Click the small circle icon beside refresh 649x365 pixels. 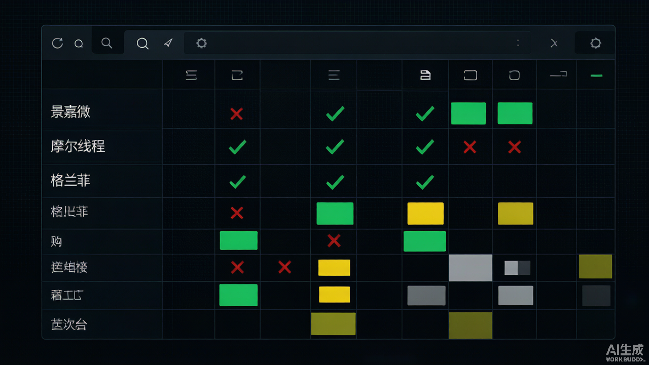coord(79,44)
